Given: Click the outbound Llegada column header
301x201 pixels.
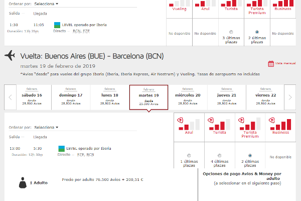Looking at the screenshot, I should tap(40, 14).
